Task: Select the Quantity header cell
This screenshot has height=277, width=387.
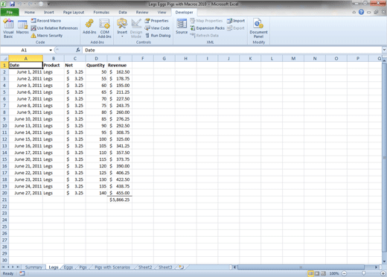Action: pyautogui.click(x=96, y=66)
